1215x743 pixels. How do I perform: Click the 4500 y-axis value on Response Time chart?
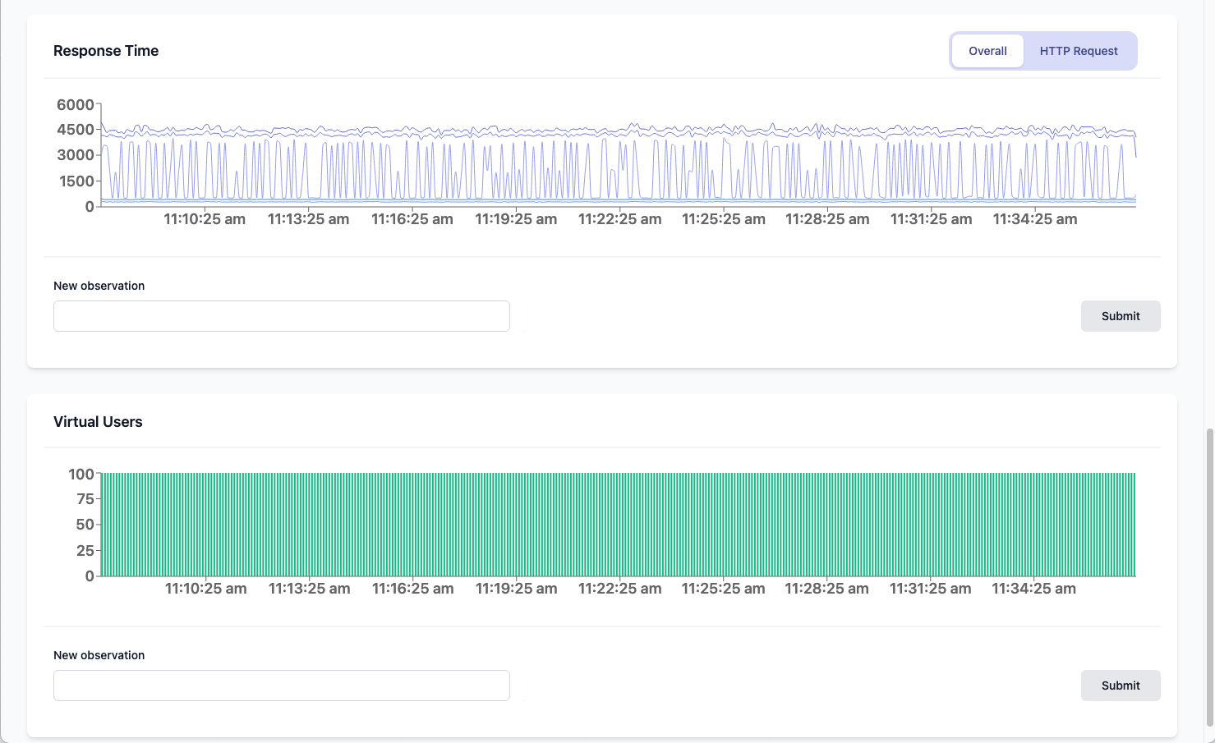tap(76, 129)
